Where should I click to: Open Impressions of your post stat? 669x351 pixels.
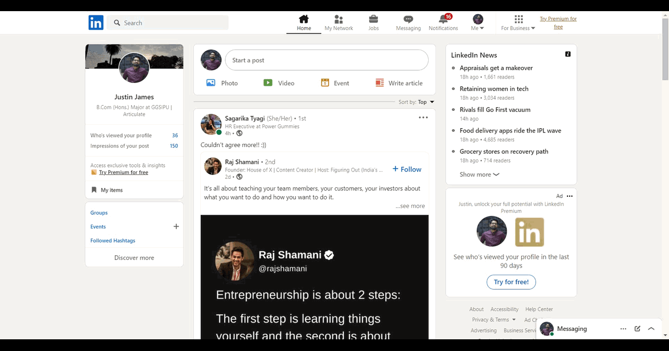pyautogui.click(x=134, y=146)
